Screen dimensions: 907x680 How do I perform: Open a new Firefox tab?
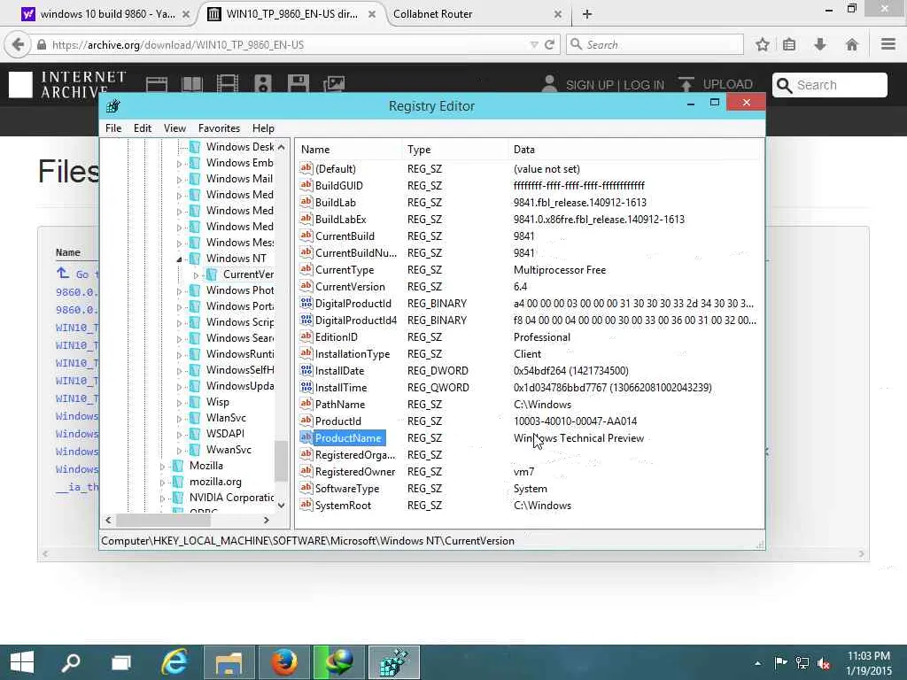587,14
